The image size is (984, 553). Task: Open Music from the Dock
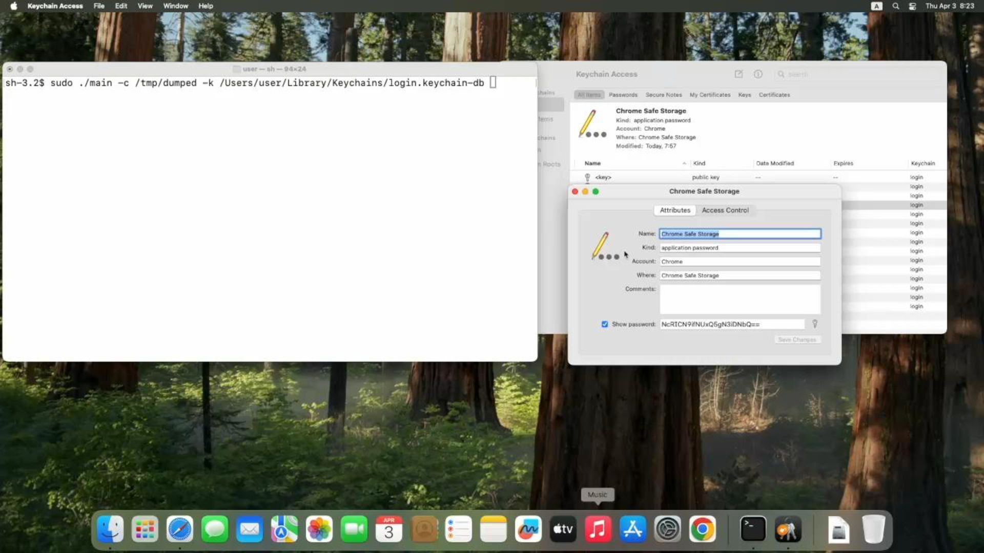pyautogui.click(x=598, y=529)
